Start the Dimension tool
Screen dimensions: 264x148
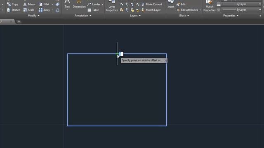click(x=79, y=4)
